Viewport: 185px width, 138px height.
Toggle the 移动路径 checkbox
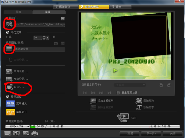8,97
